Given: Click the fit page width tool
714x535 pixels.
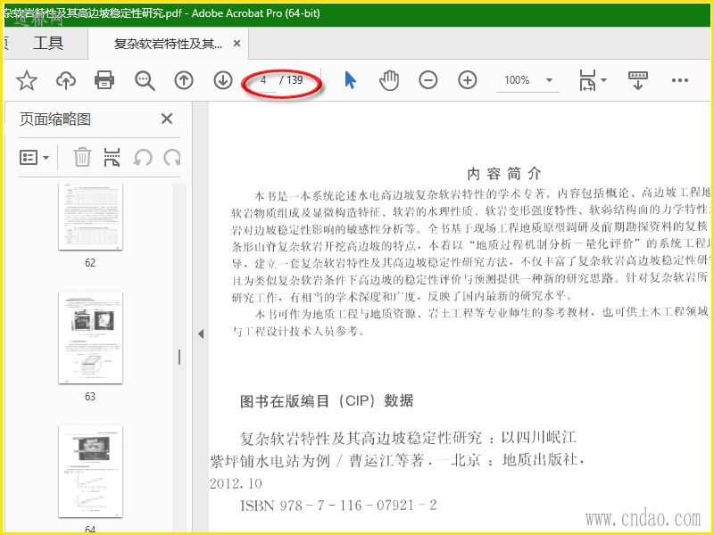Looking at the screenshot, I should pos(587,80).
